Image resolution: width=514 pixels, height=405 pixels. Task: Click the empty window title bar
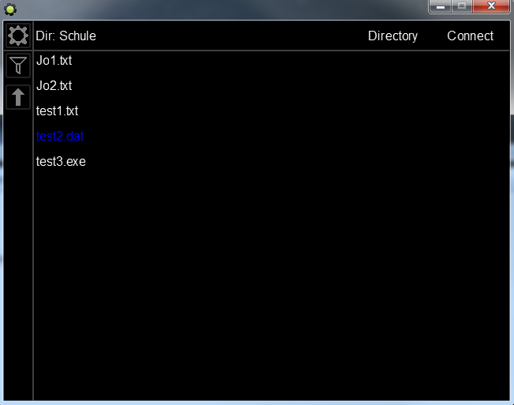pos(221,9)
